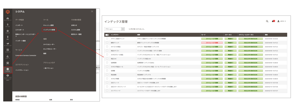Viewport: 294px width, 110px height.
Task: Close the システム menu panel with X
Action: (x=92, y=12)
